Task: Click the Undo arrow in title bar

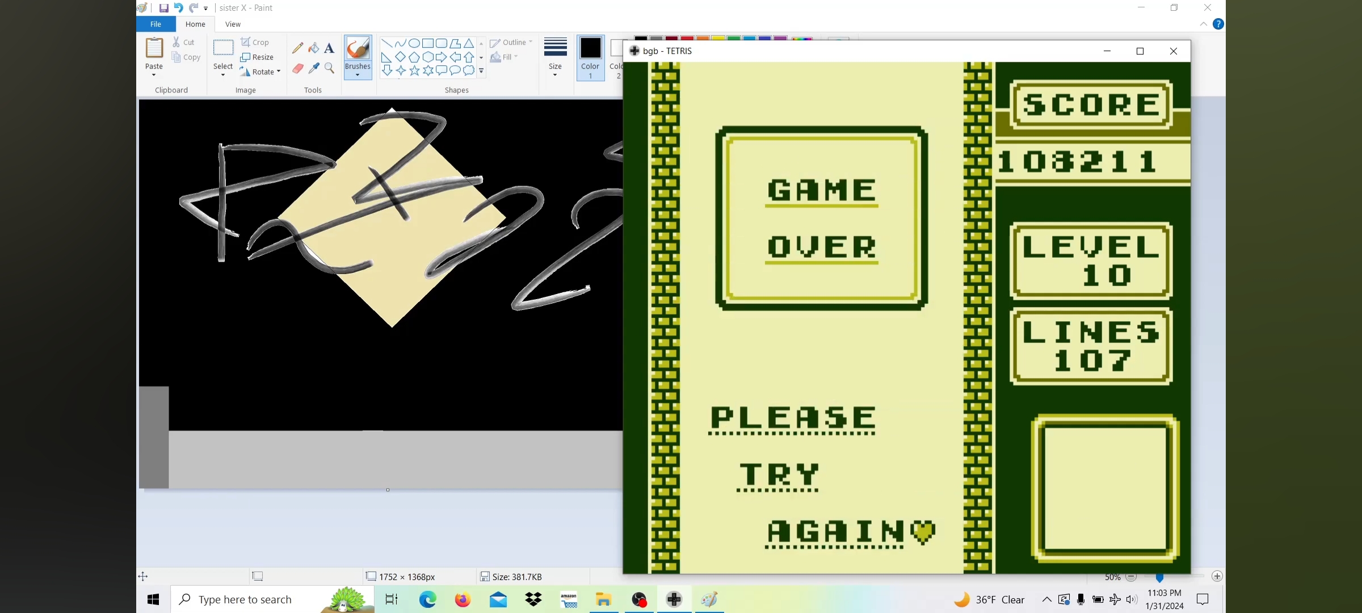Action: (178, 8)
